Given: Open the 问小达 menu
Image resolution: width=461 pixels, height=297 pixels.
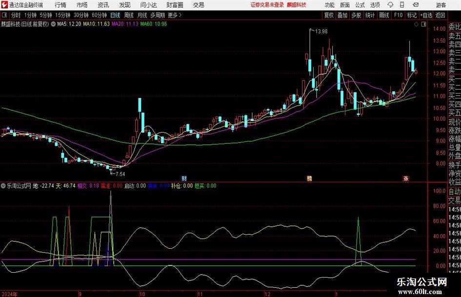Looking at the screenshot, I should (x=148, y=5).
